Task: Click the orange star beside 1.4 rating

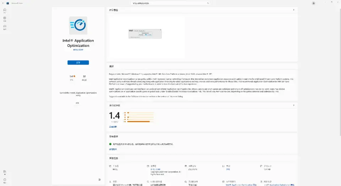Action: [74, 76]
